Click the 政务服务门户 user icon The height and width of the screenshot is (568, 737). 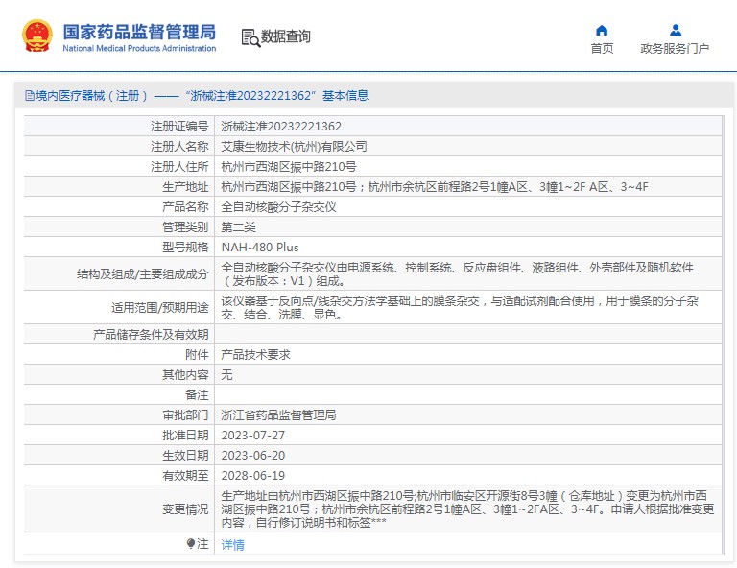676,31
